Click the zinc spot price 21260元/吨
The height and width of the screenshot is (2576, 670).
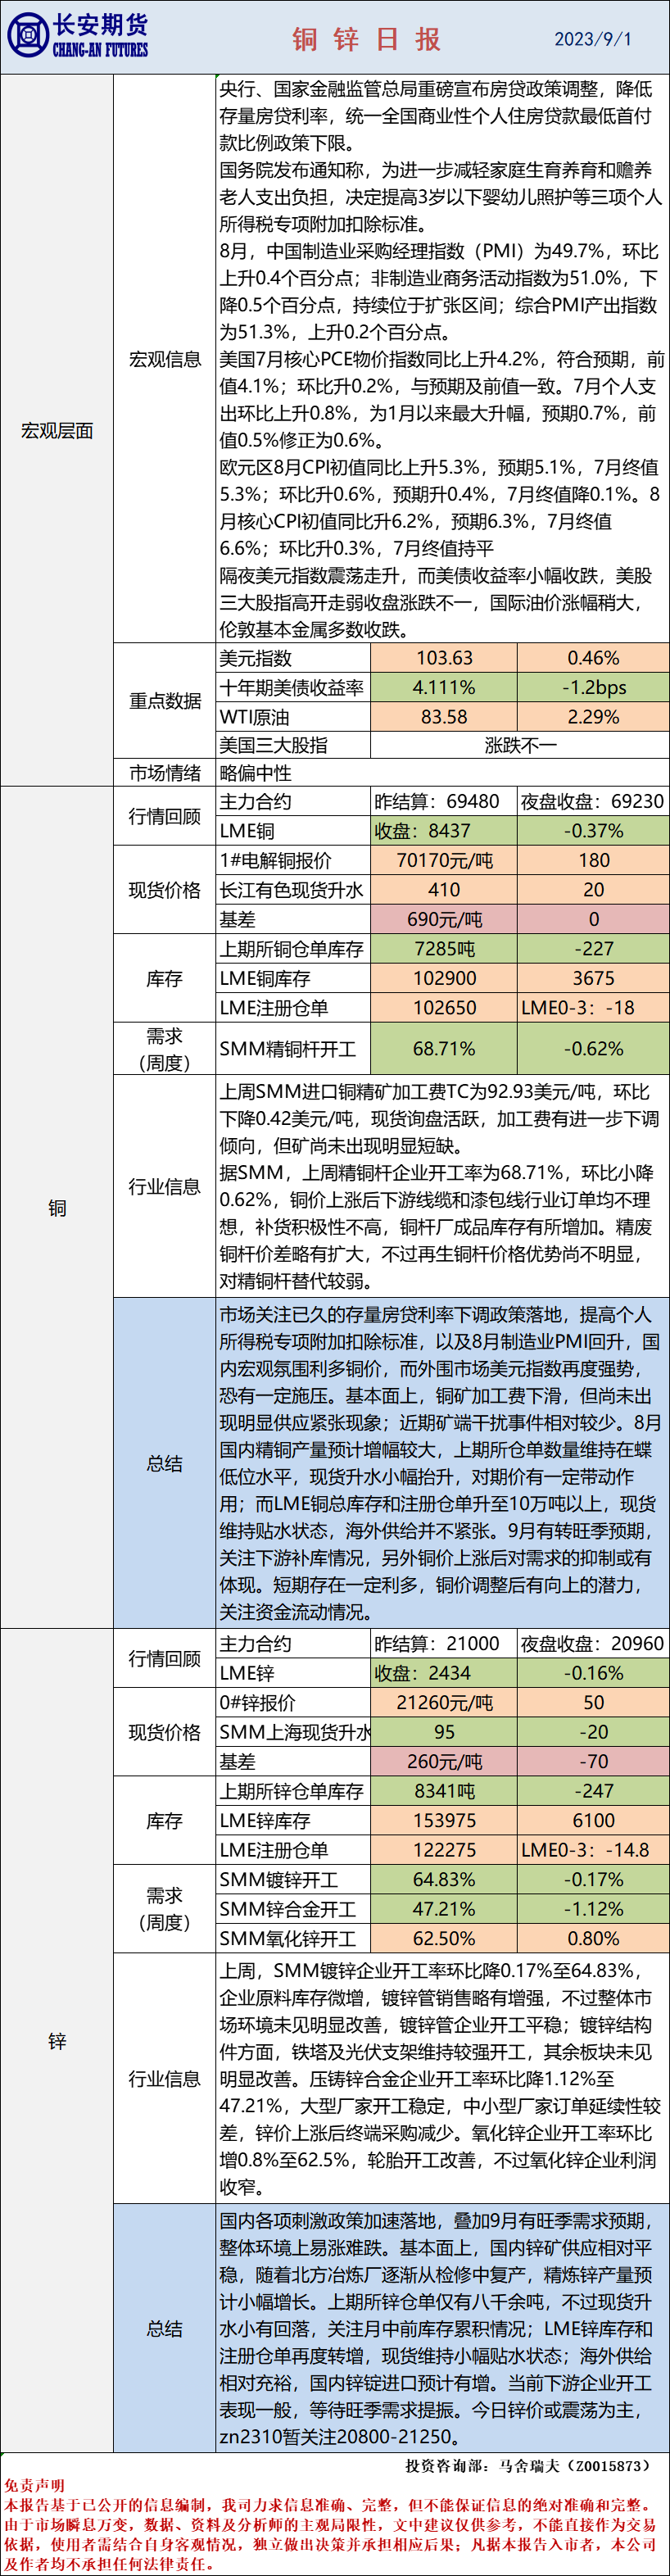coord(444,1703)
